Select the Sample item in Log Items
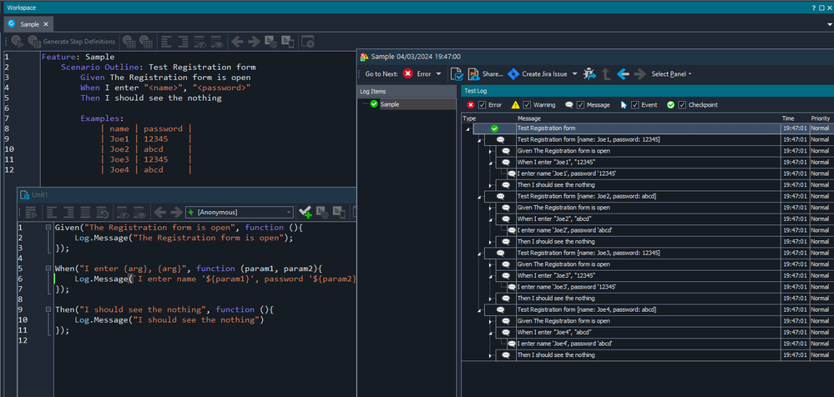Screen dimensions: 834x397 [389, 104]
